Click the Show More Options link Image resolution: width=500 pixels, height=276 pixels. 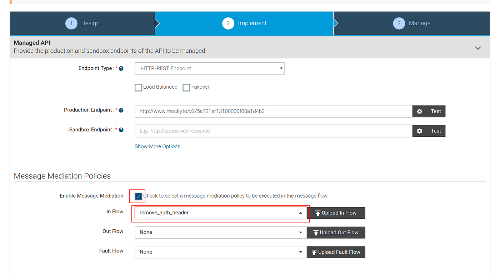[157, 146]
